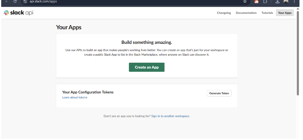Image resolution: width=303 pixels, height=140 pixels.
Task: Open the Documentation nav item
Action: click(x=246, y=13)
